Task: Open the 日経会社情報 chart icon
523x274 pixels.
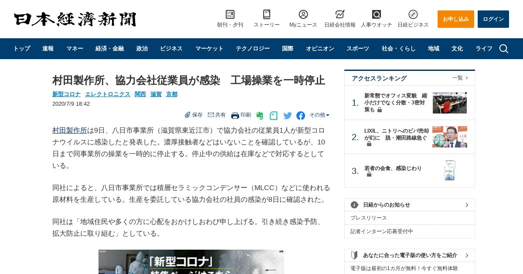Action: (340, 14)
